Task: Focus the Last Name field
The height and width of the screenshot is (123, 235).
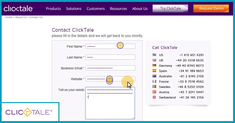Action: tap(110, 57)
